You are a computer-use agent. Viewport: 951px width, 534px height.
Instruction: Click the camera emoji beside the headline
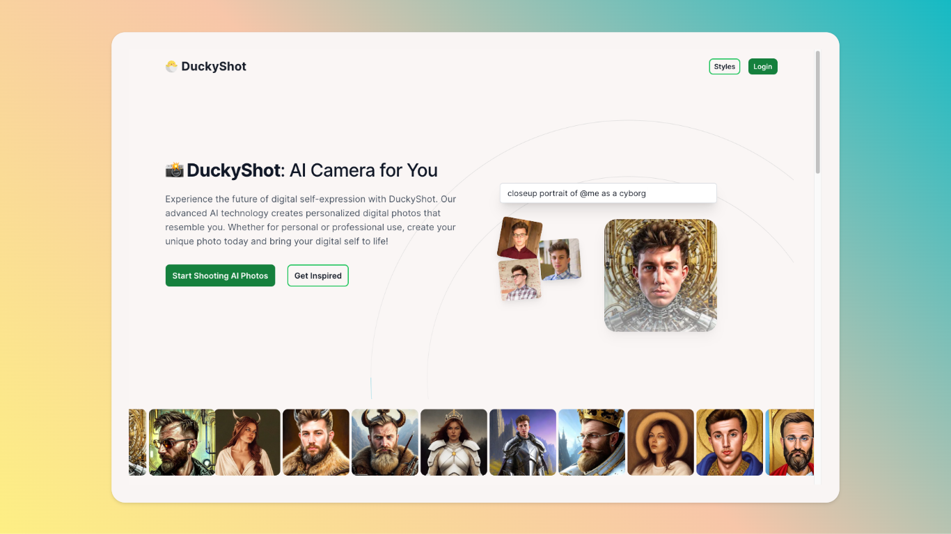[175, 170]
